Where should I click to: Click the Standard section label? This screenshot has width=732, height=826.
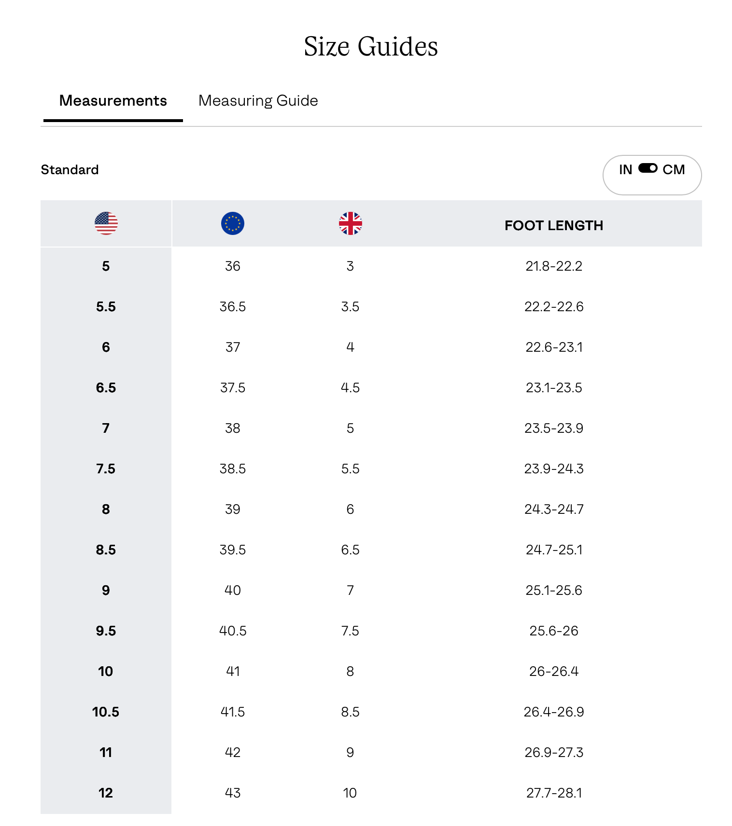[x=70, y=170]
